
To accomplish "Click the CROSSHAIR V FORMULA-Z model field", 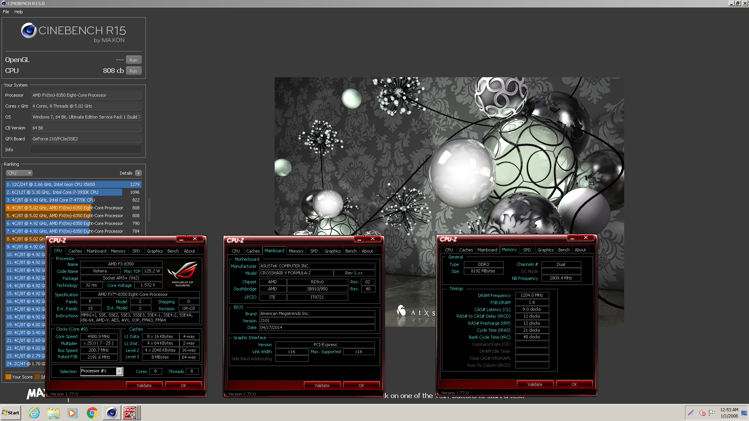I will click(296, 273).
